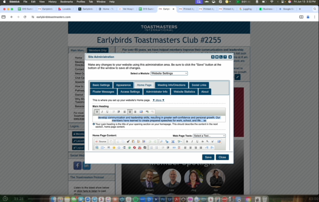Toggle Strikethrough in Home Page Content toolbar

click(203, 142)
